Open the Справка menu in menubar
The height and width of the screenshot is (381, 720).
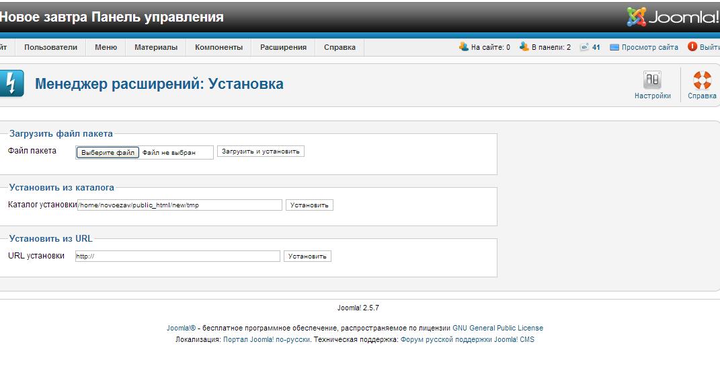[339, 47]
